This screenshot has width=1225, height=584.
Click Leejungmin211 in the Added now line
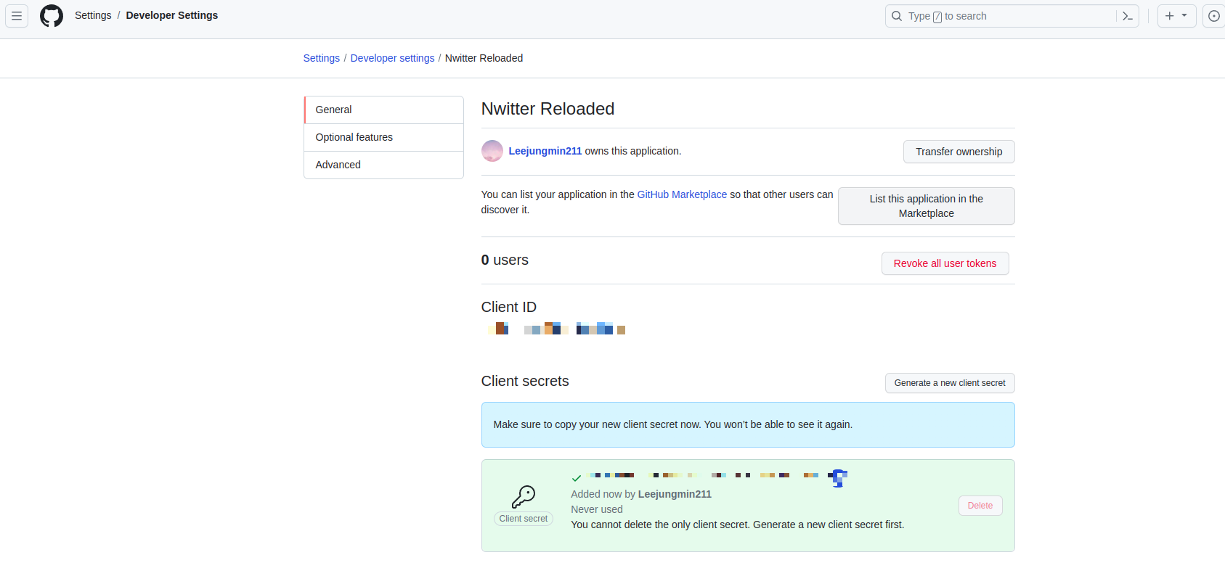[675, 494]
